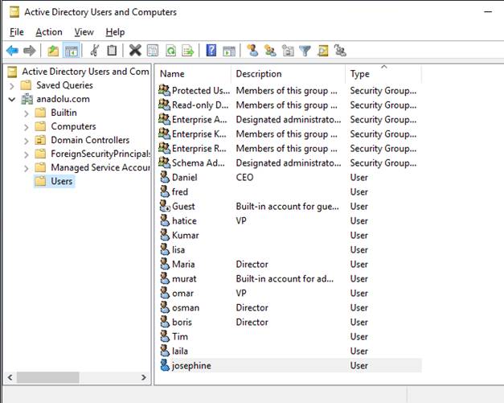Select the user named hatice
504x403 pixels.
(184, 220)
